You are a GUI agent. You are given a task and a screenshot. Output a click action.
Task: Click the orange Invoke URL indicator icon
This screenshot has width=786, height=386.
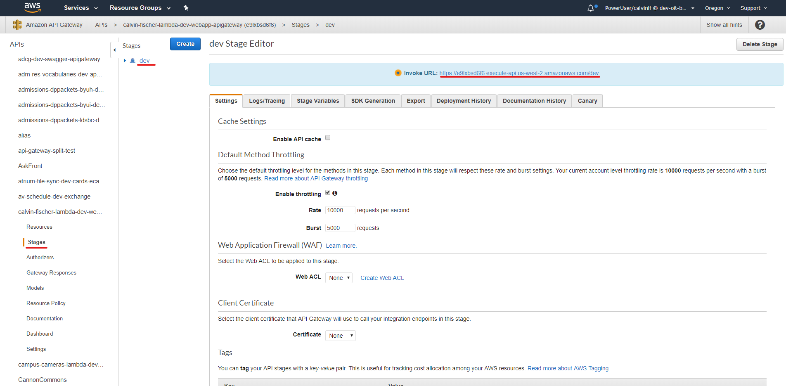pos(398,73)
